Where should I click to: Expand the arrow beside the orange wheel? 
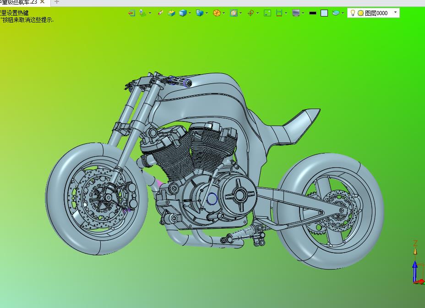point(223,13)
